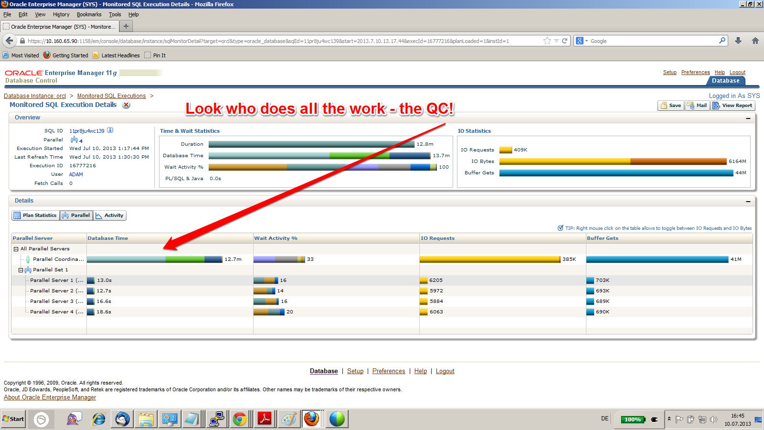Viewport: 764px width, 430px height.
Task: Open the Monitored SQL Executions breadcrumb link
Action: click(x=111, y=96)
